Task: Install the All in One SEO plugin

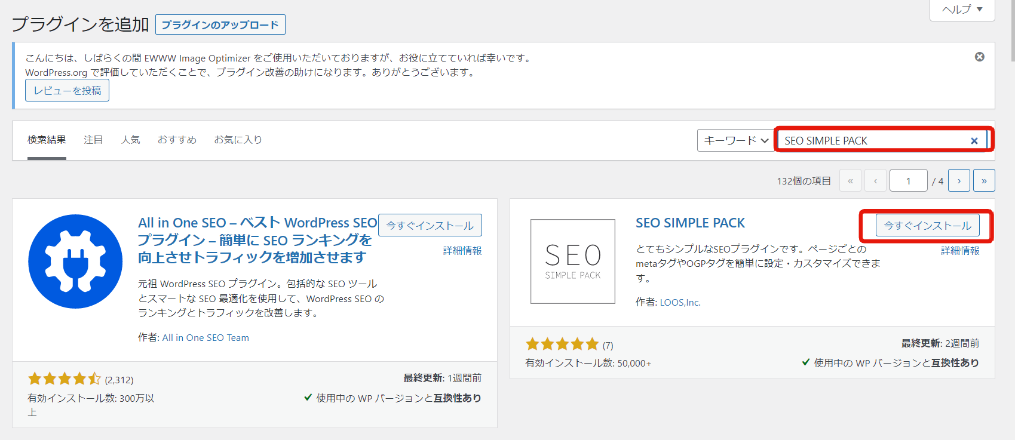Action: pyautogui.click(x=430, y=226)
